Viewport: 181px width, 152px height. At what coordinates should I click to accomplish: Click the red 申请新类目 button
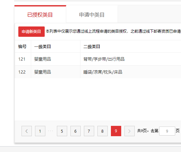(32, 32)
